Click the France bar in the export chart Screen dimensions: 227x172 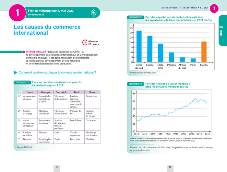pos(150,49)
